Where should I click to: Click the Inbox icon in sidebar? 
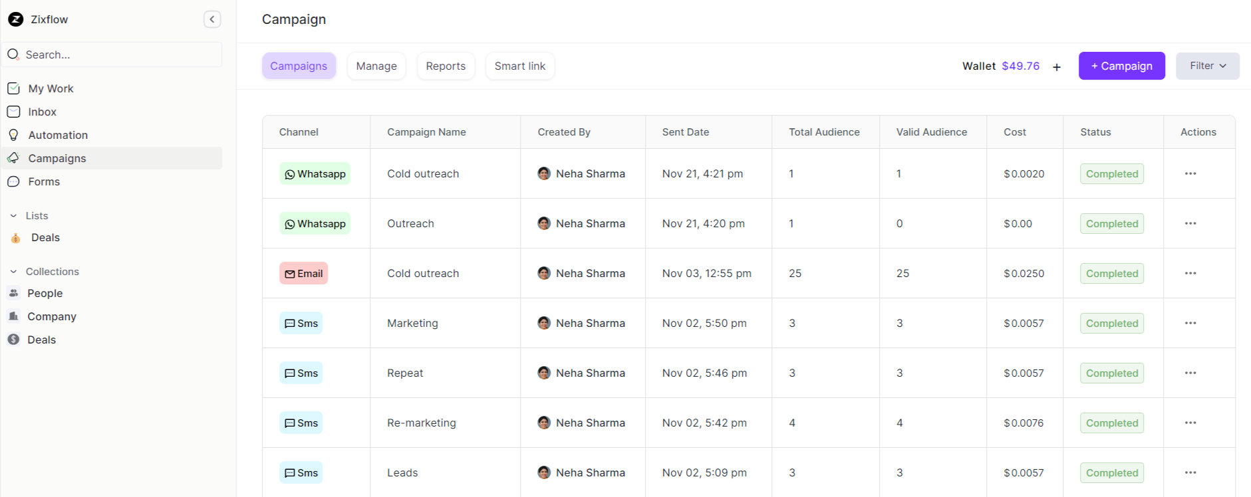tap(13, 112)
